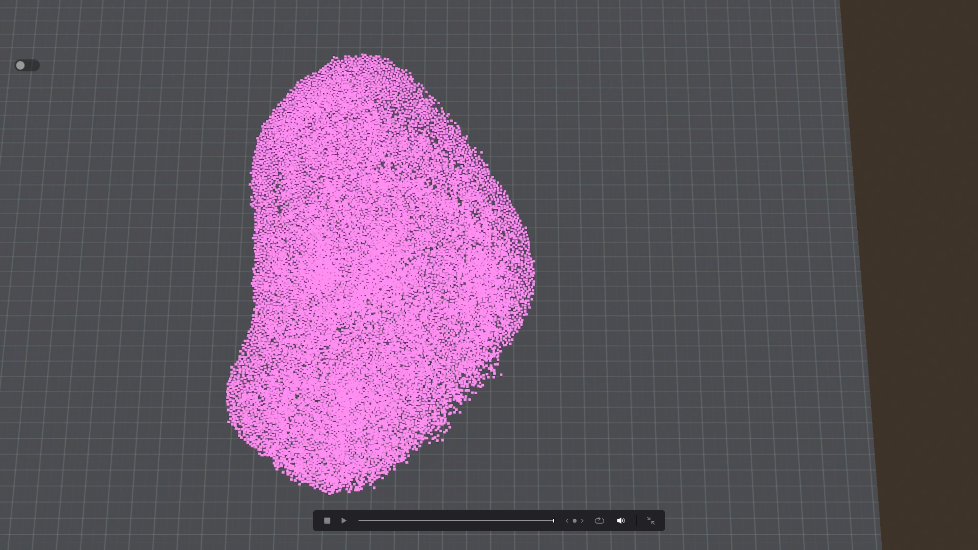978x550 pixels.
Task: Mute the audio via speaker icon
Action: pos(621,521)
